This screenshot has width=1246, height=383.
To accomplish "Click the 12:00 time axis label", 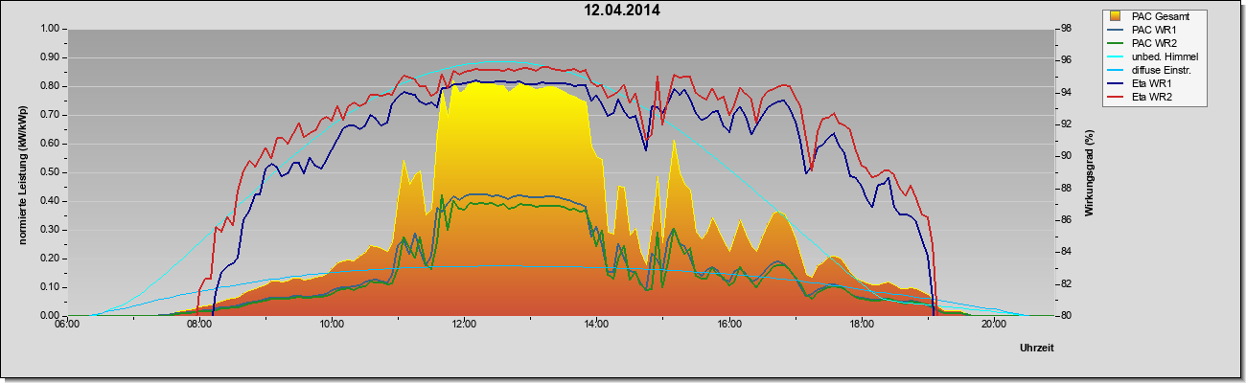I will click(464, 324).
